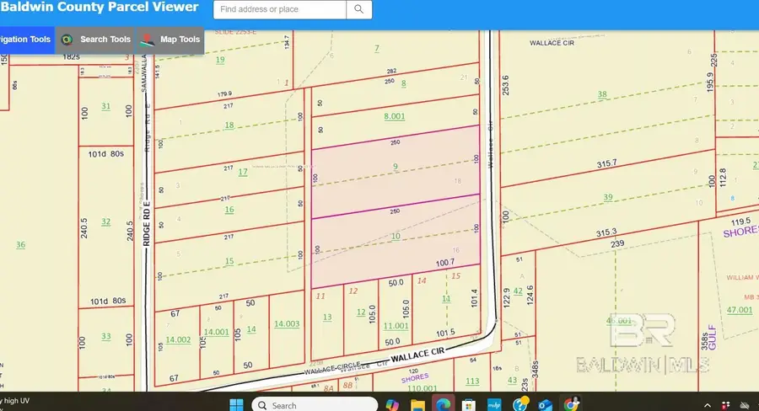Open the Get Help question mark icon

click(x=520, y=404)
